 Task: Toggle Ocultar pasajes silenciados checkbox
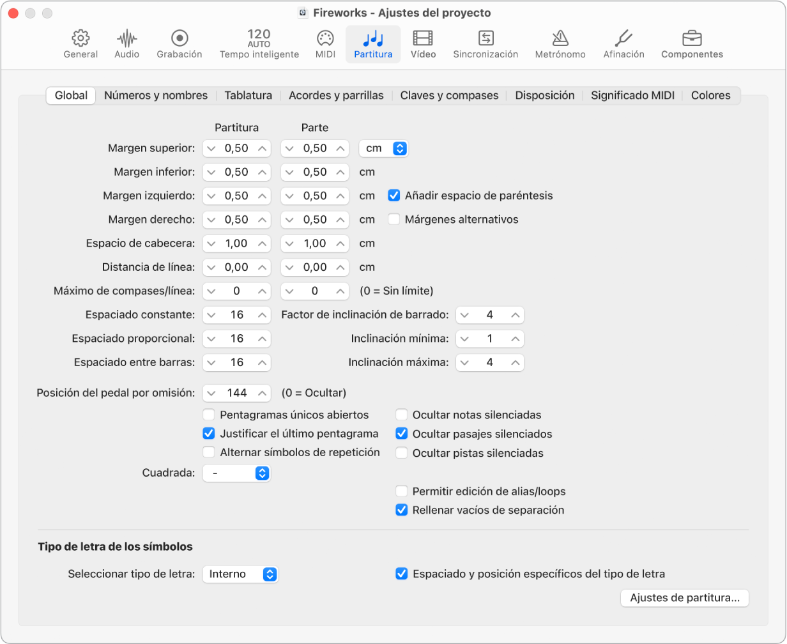[x=401, y=434]
